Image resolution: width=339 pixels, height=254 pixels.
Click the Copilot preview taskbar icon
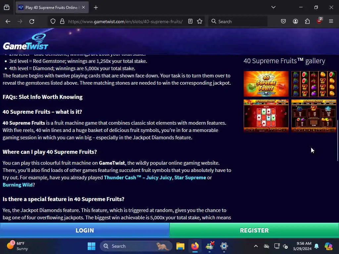(328, 246)
